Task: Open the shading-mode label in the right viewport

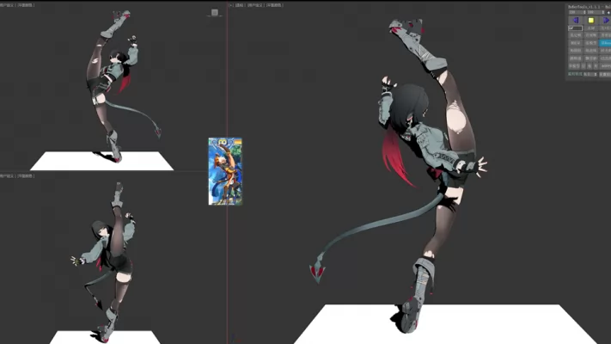Action: [274, 5]
